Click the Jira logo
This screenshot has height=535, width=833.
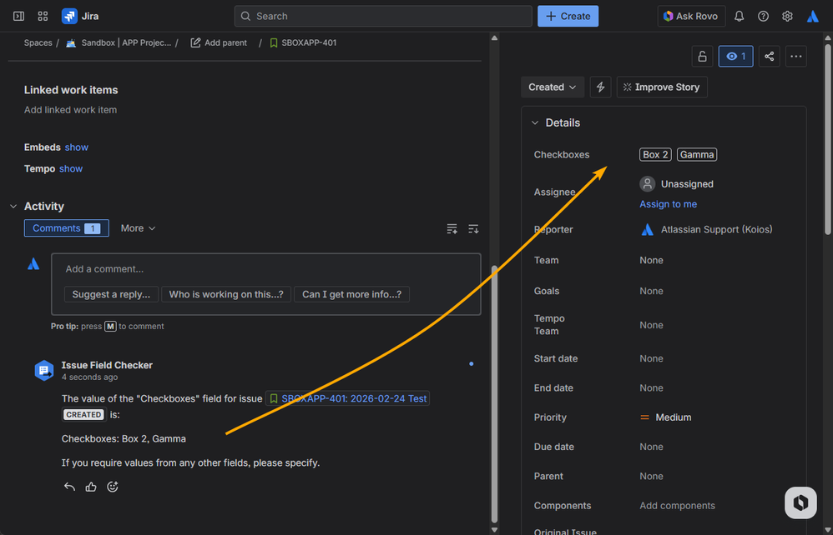click(80, 17)
